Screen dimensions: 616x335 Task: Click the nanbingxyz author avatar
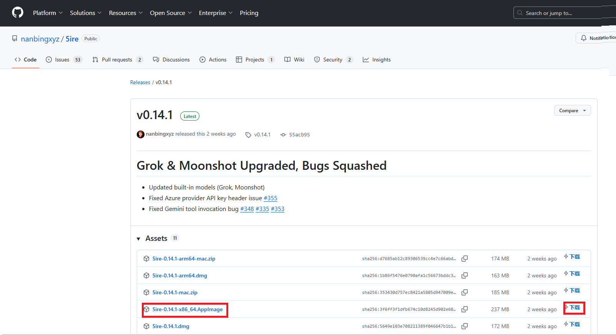(x=141, y=134)
